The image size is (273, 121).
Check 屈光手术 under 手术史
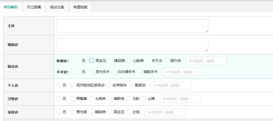[92, 72]
